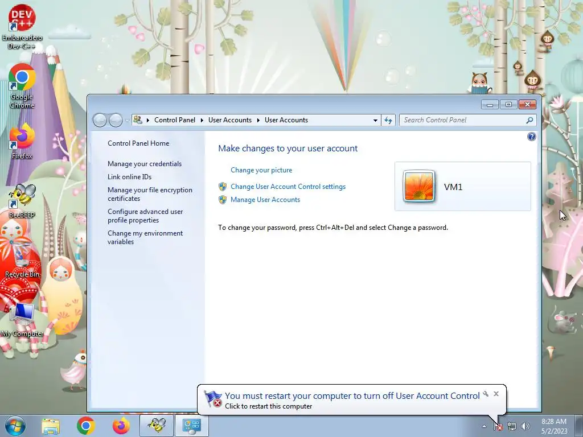Launch Firefox from the taskbar
583x437 pixels.
121,426
